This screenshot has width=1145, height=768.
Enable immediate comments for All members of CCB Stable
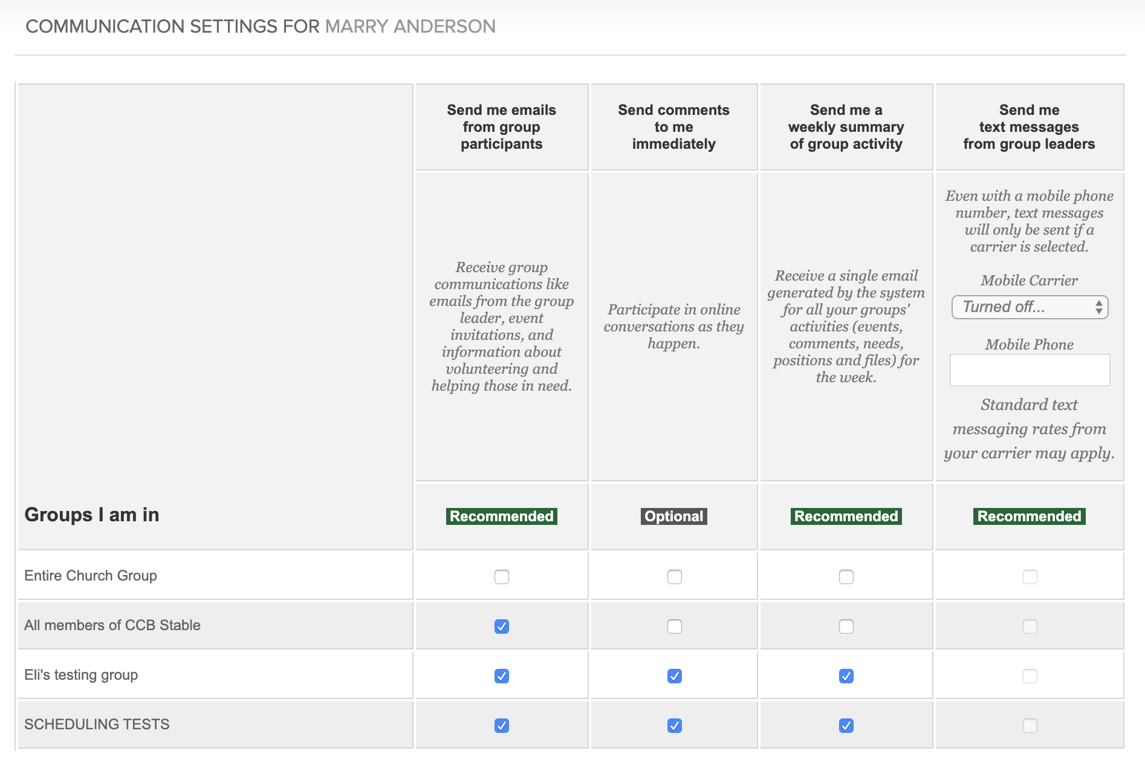click(674, 626)
